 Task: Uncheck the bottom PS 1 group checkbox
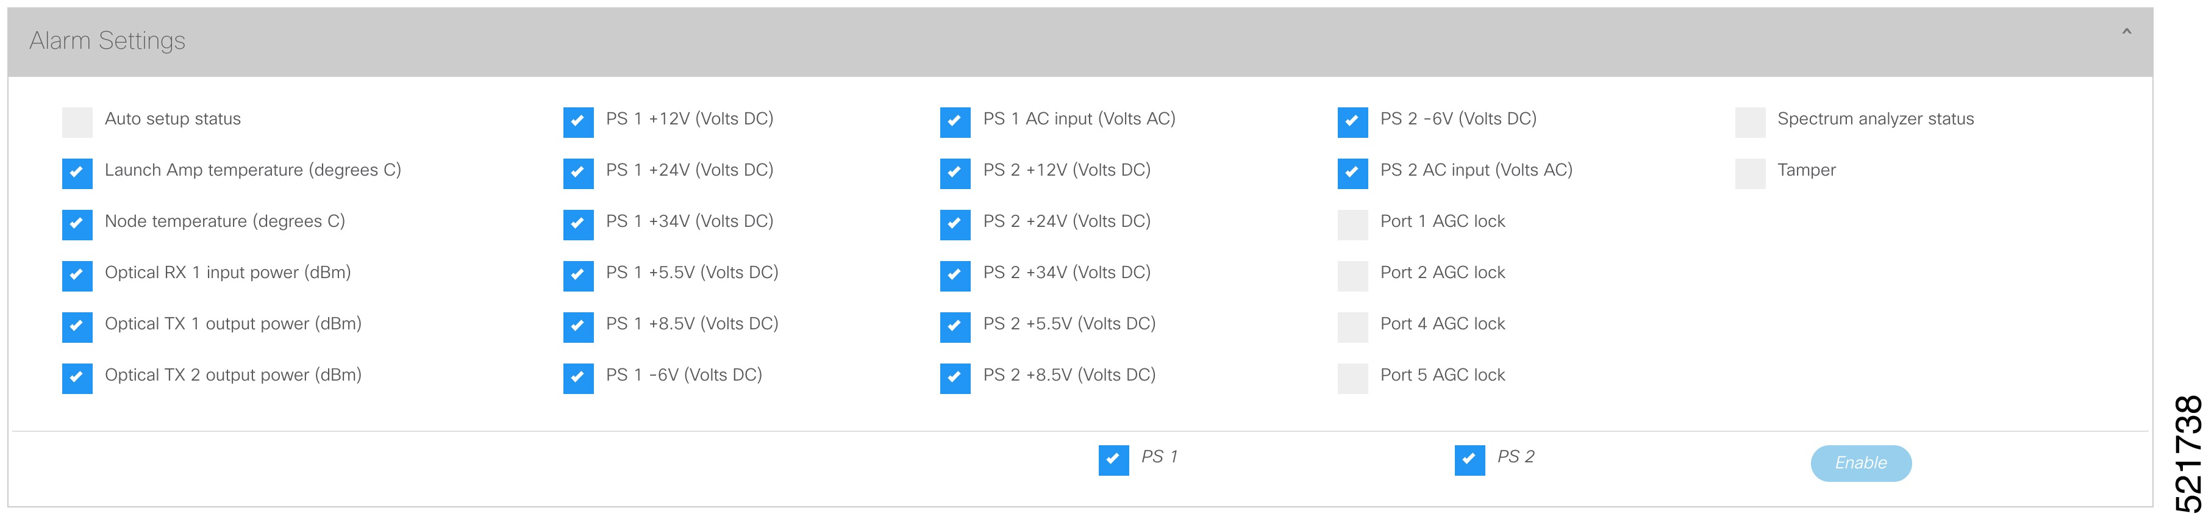click(x=1113, y=460)
